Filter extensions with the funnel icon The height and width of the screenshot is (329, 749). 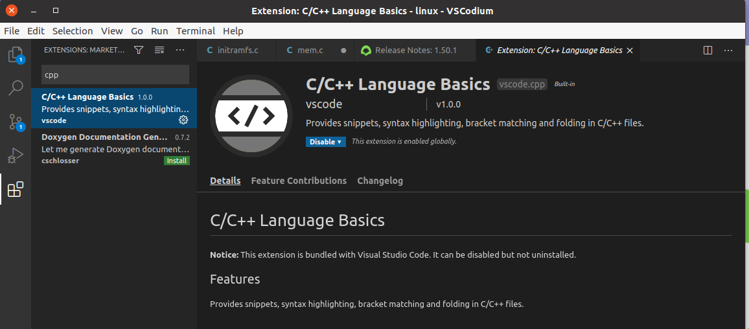point(139,50)
